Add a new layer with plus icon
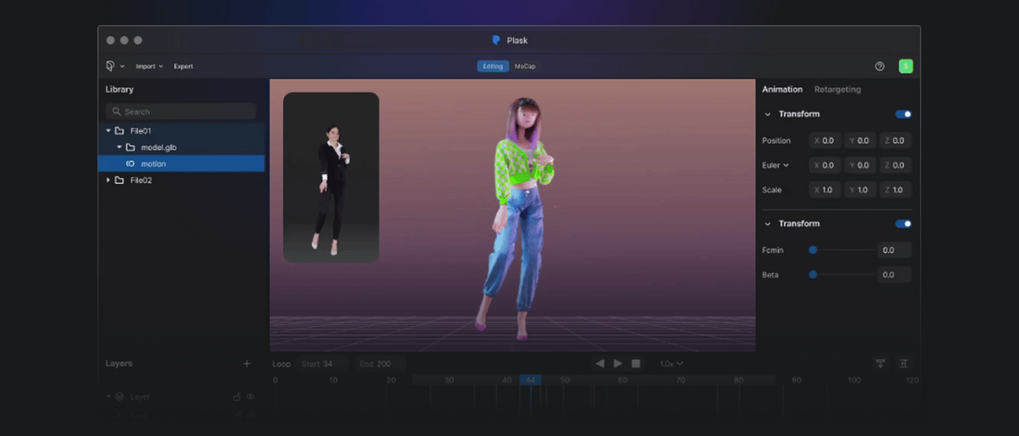 247,364
